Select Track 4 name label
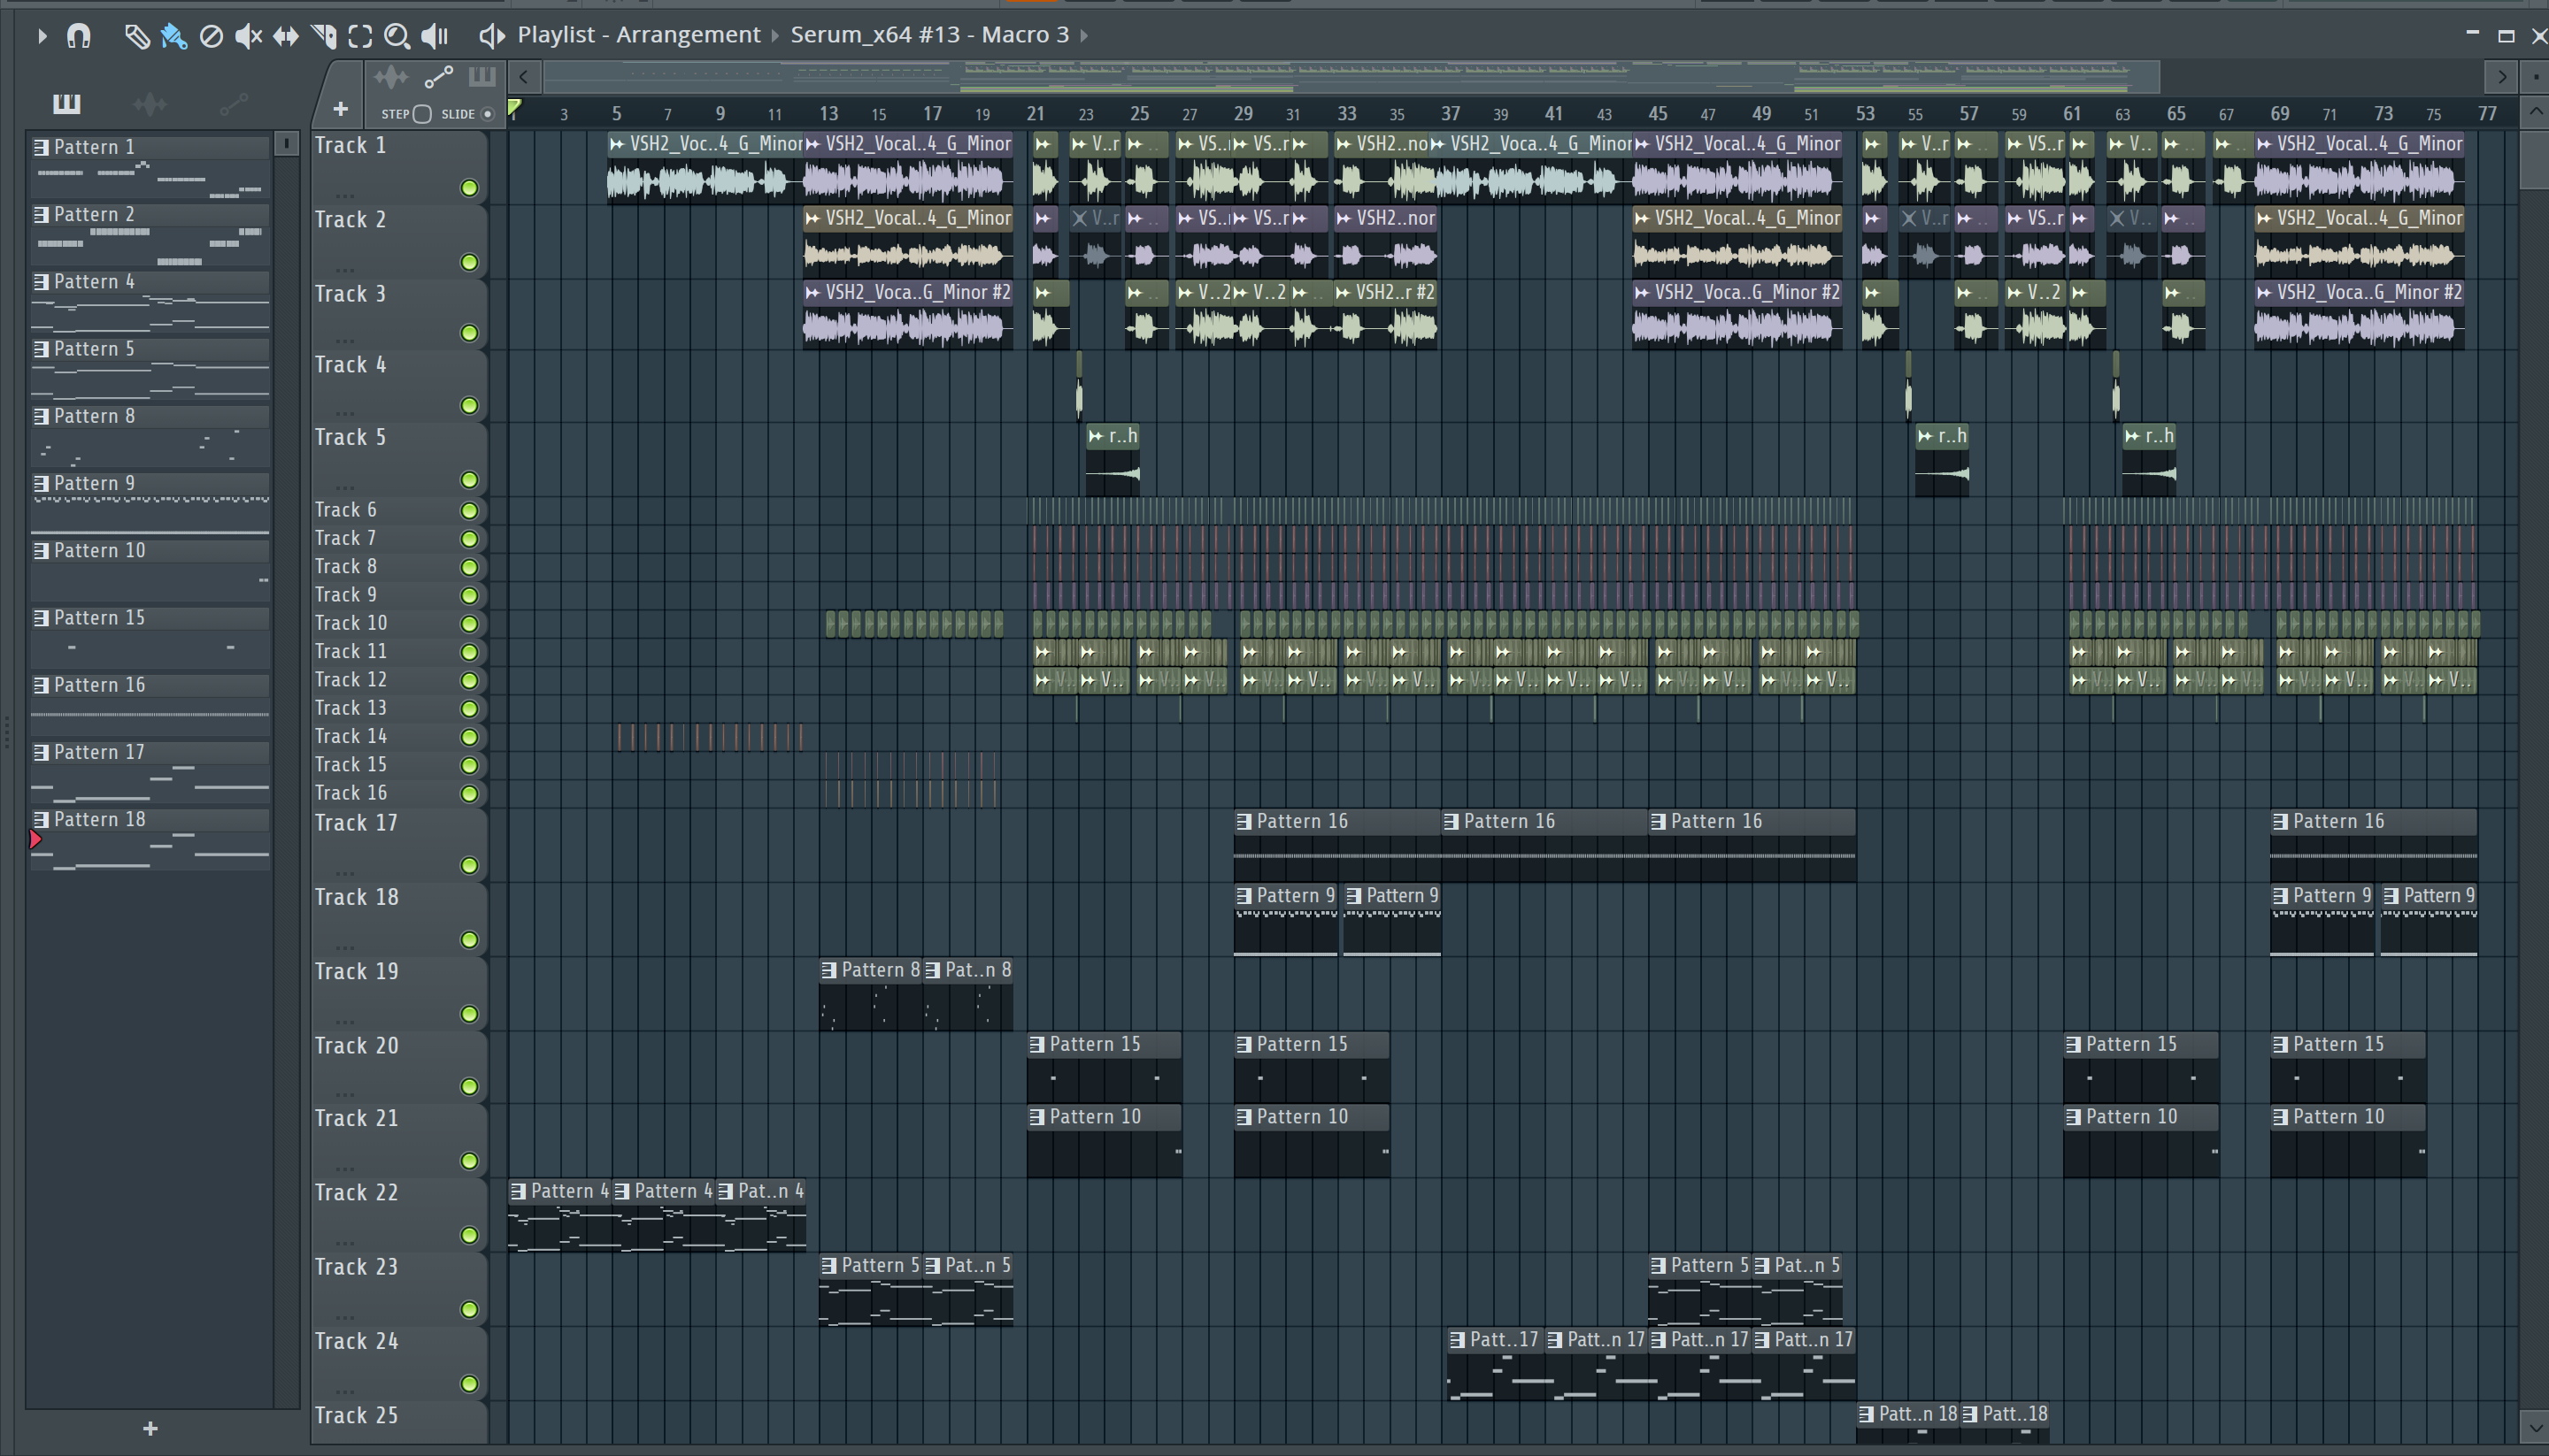This screenshot has width=2549, height=1456. (350, 365)
